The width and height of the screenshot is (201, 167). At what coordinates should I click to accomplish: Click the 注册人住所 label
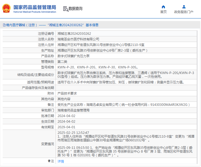46,45
